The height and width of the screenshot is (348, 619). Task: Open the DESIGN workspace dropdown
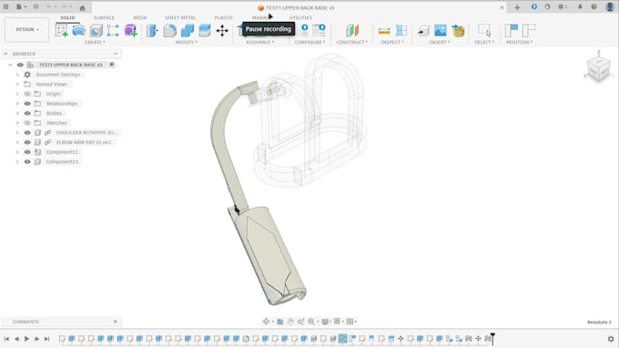point(26,30)
